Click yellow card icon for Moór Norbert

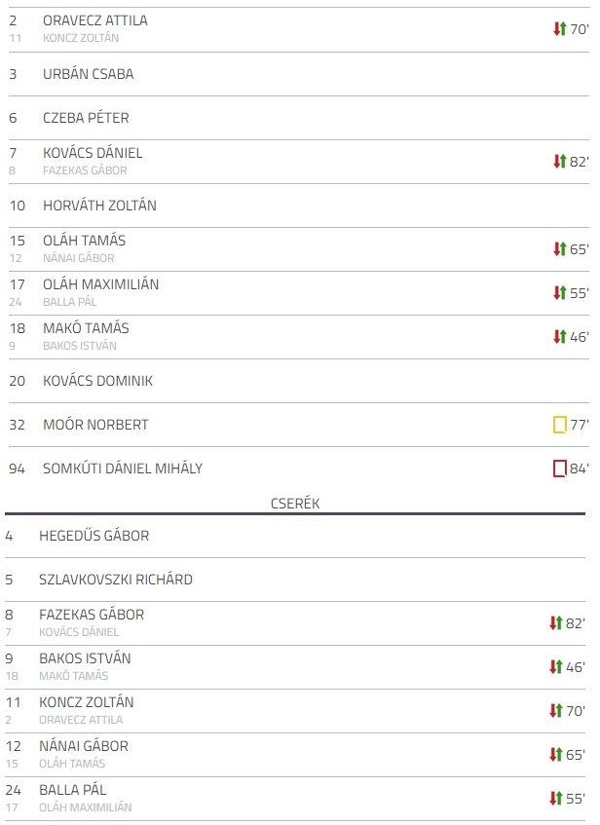pyautogui.click(x=559, y=424)
